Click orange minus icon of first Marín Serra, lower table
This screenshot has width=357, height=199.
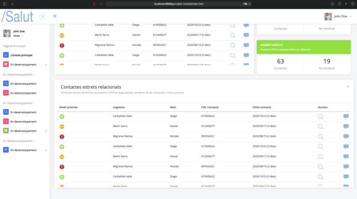pyautogui.click(x=62, y=126)
